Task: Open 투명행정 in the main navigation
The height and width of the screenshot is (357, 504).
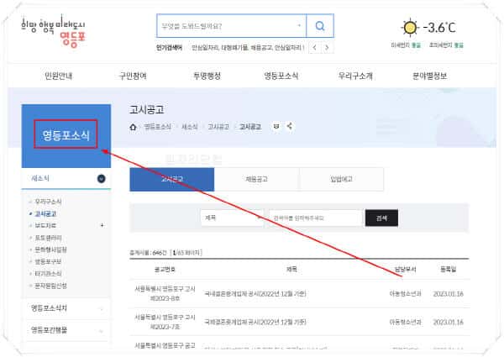Action: pos(207,76)
